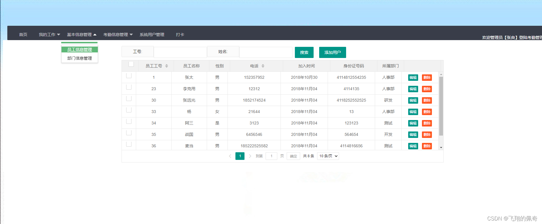This screenshot has height=224, width=542.
Task: Check the row for employee 张远光
Action: tap(129, 99)
